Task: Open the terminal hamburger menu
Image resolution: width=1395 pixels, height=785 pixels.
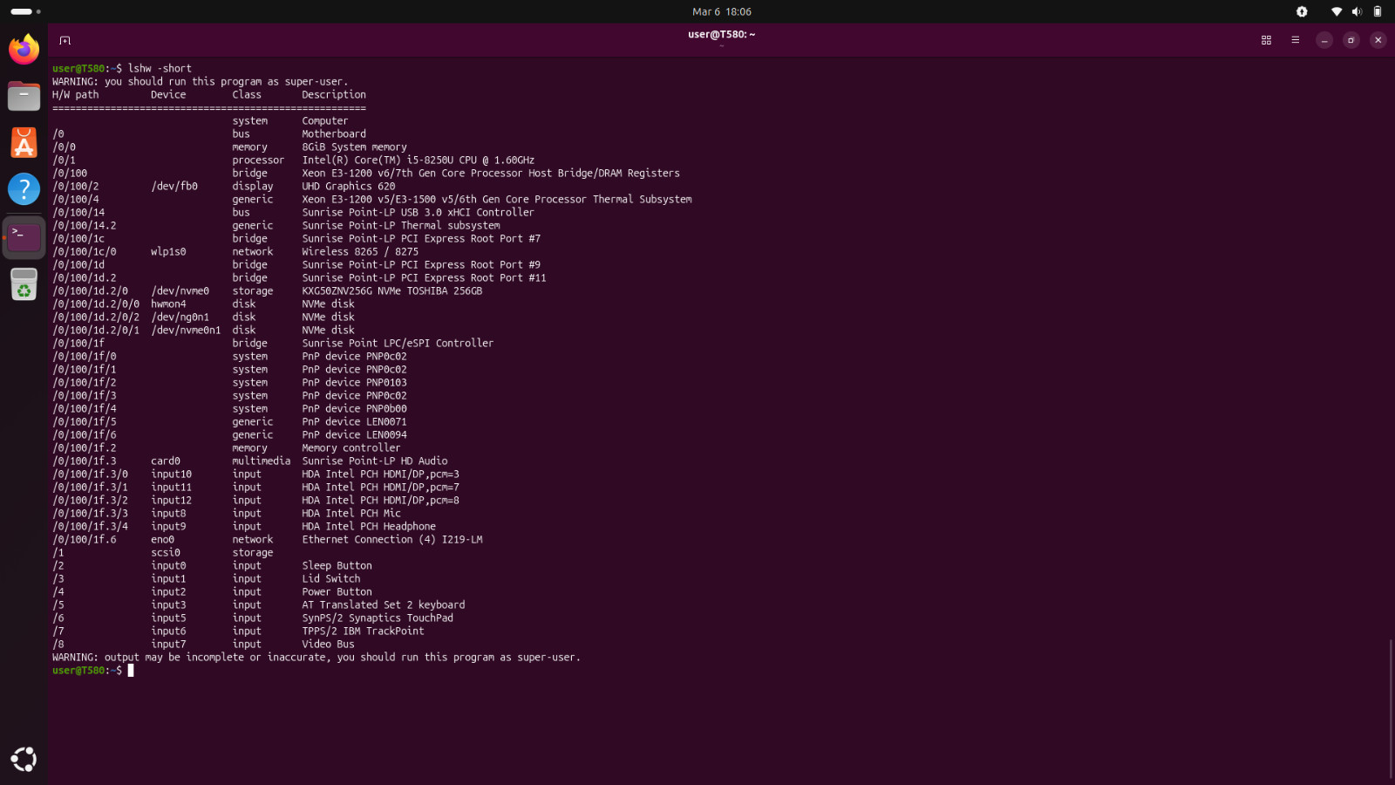Action: pos(1295,40)
